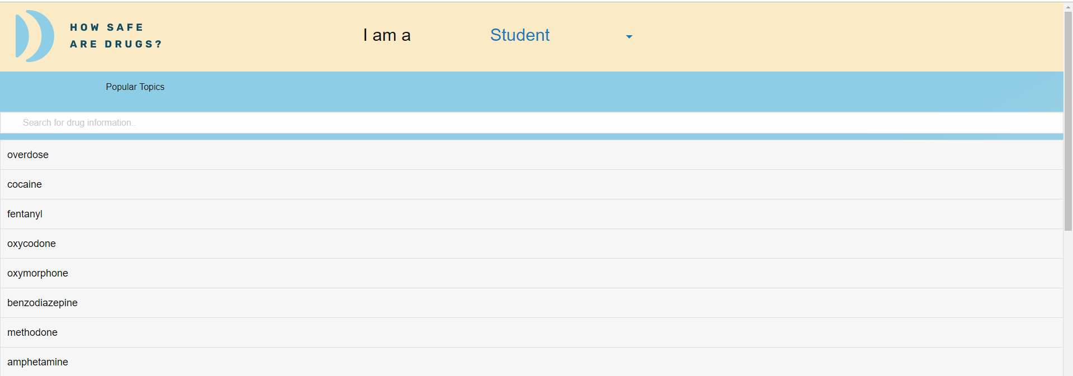Click the "How Safe Are Drugs?" site title

[x=116, y=36]
